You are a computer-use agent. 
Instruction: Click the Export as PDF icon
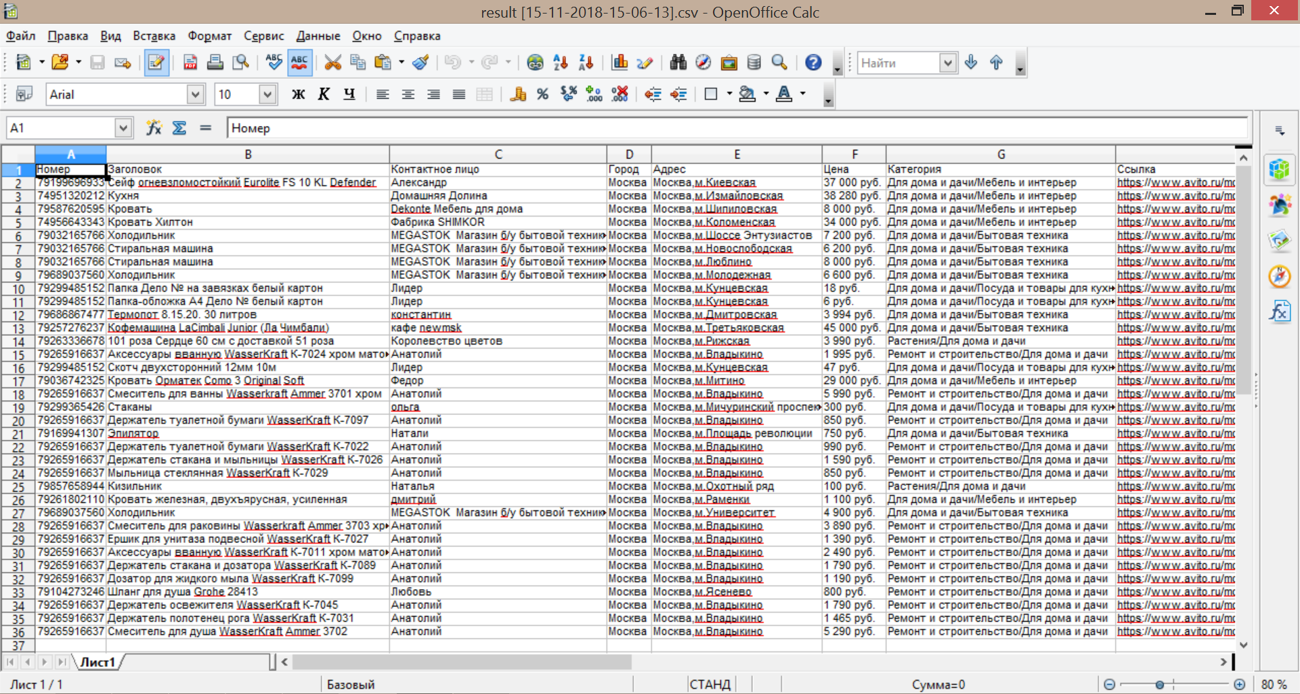(190, 63)
